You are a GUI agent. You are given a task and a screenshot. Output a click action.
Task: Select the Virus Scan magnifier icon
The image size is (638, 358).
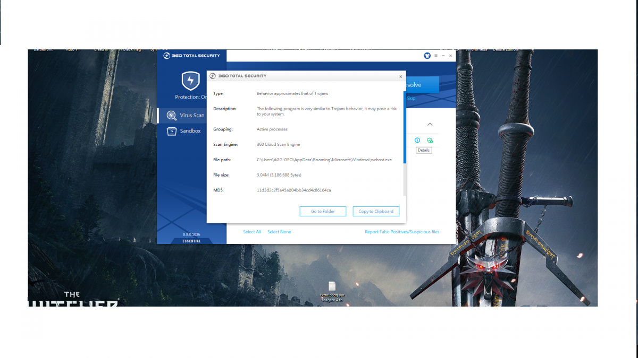coord(172,115)
